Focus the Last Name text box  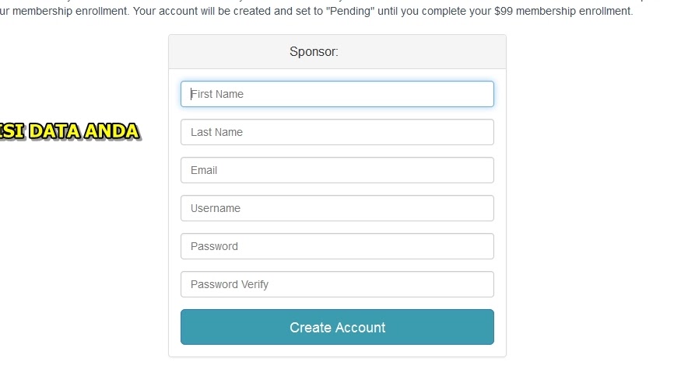tap(337, 132)
